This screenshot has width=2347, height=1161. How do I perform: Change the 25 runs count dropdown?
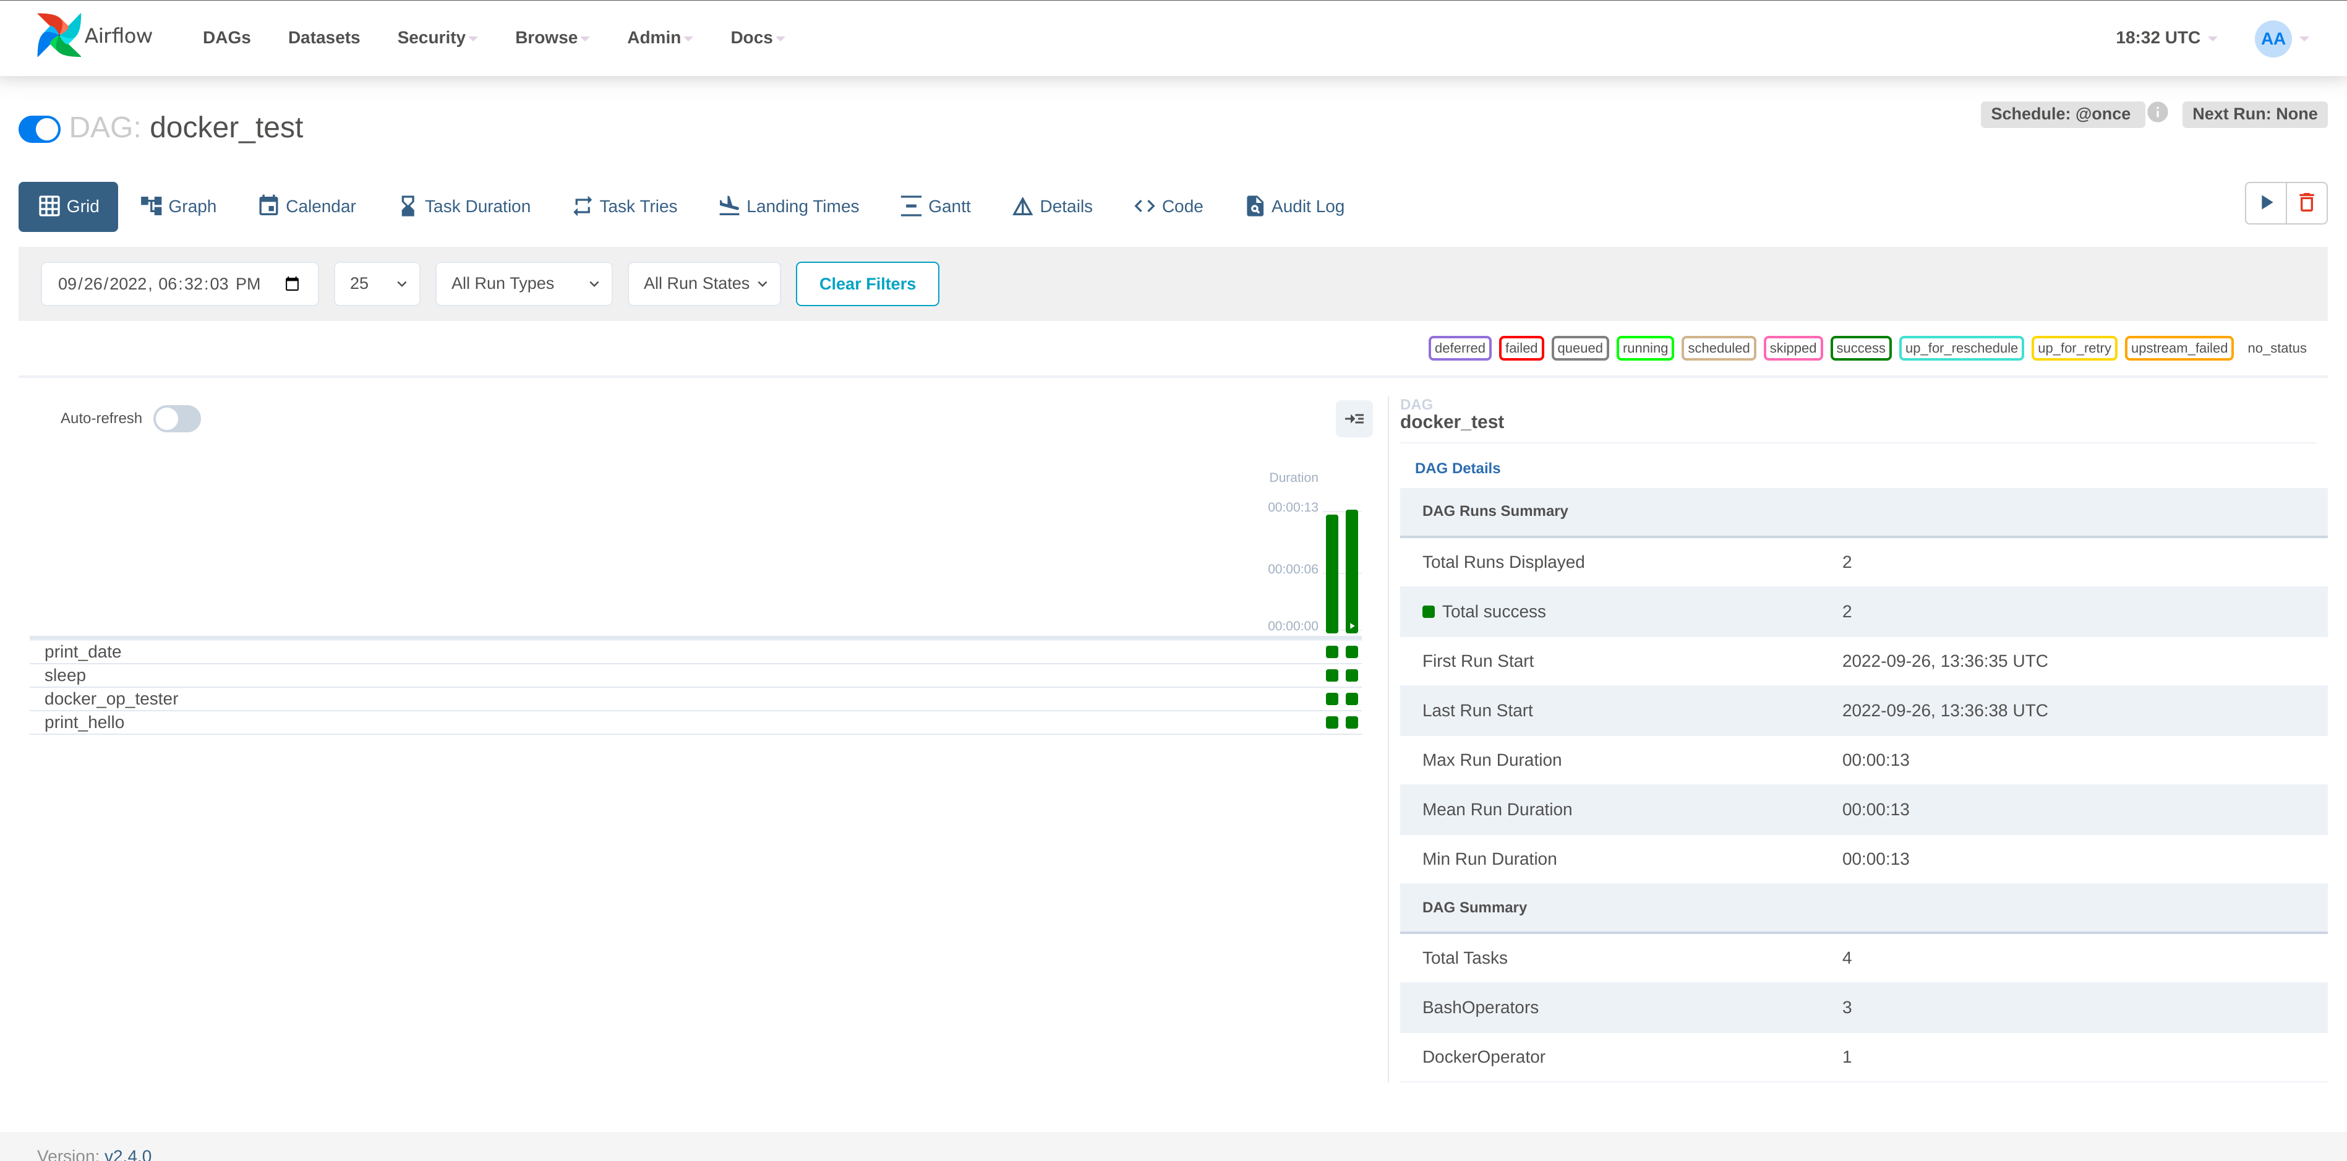point(376,285)
